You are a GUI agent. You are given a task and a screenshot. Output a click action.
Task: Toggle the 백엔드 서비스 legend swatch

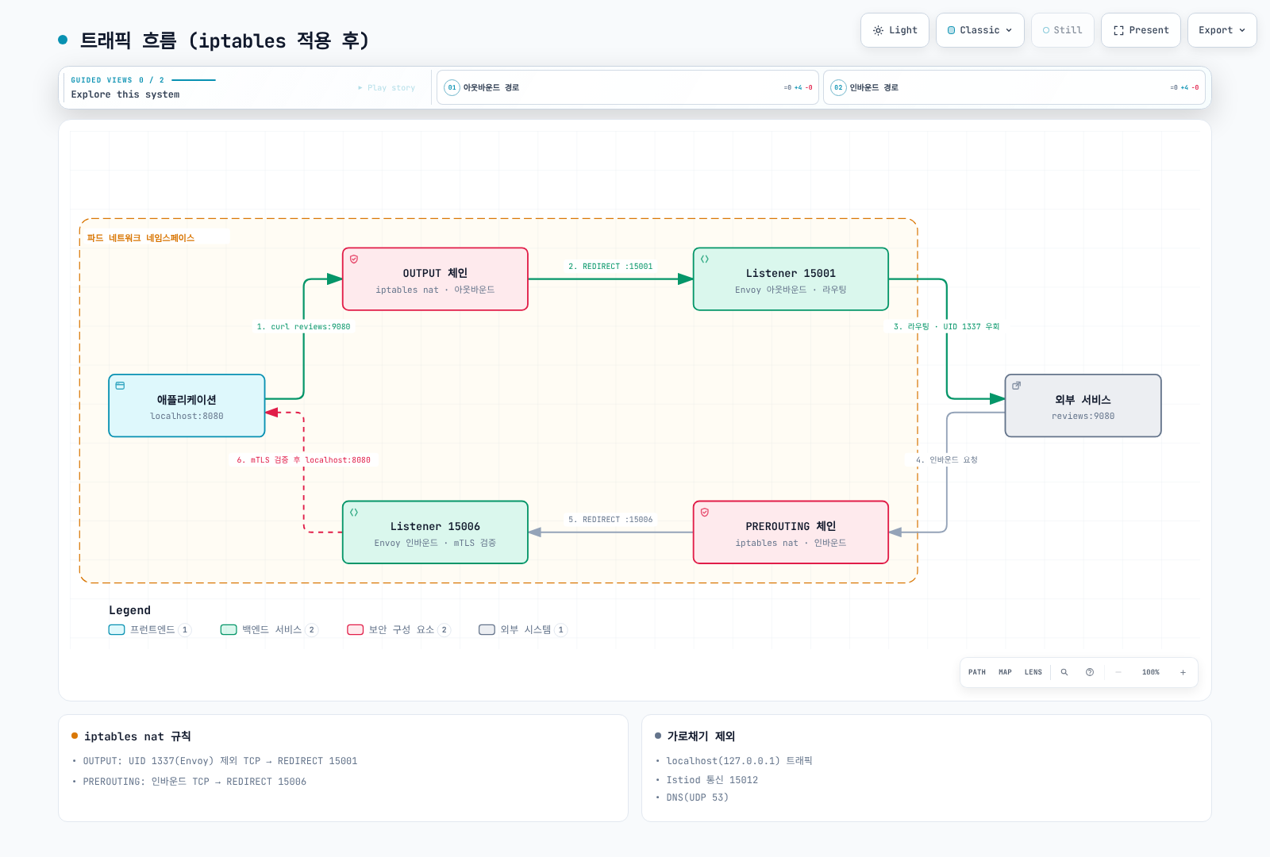click(x=229, y=630)
